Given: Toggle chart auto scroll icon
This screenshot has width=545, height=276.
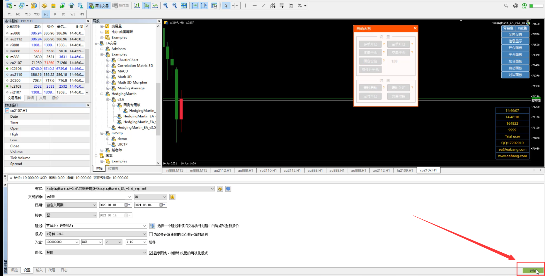Looking at the screenshot, I should (x=195, y=6).
